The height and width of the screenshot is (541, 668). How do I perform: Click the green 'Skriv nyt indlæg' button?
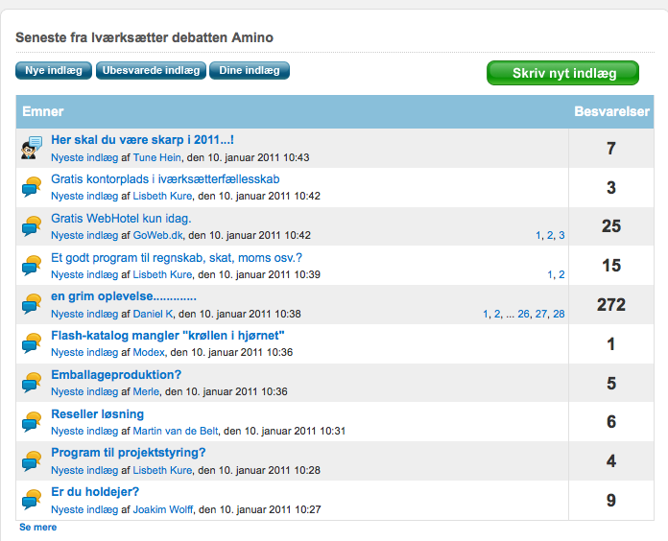(x=562, y=73)
